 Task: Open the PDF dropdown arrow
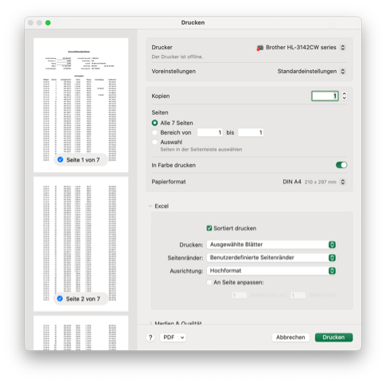182,338
